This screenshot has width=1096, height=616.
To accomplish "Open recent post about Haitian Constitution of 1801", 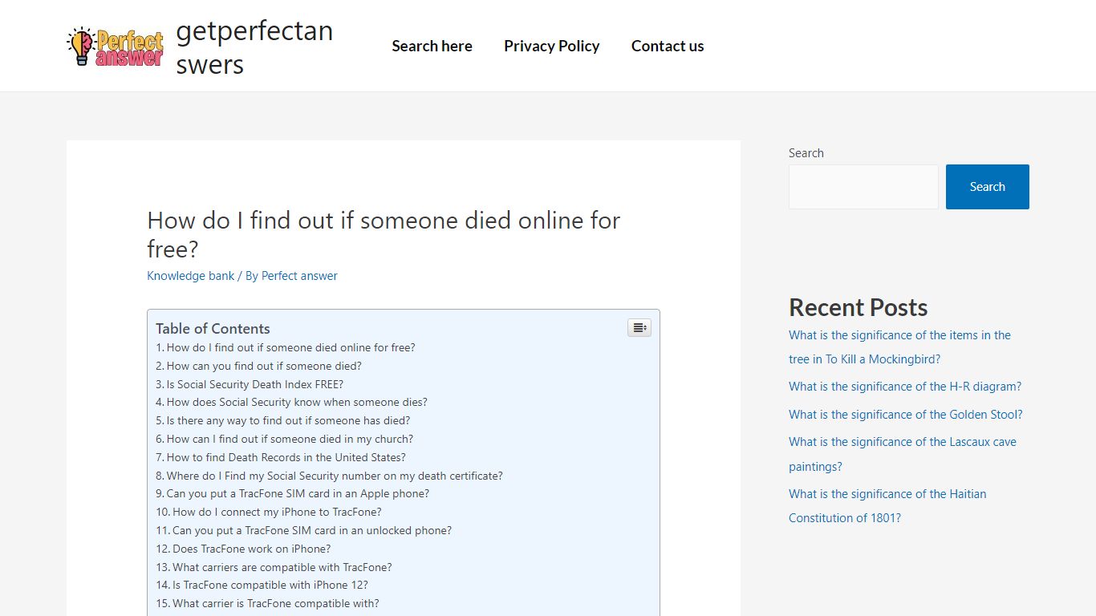I will (887, 506).
